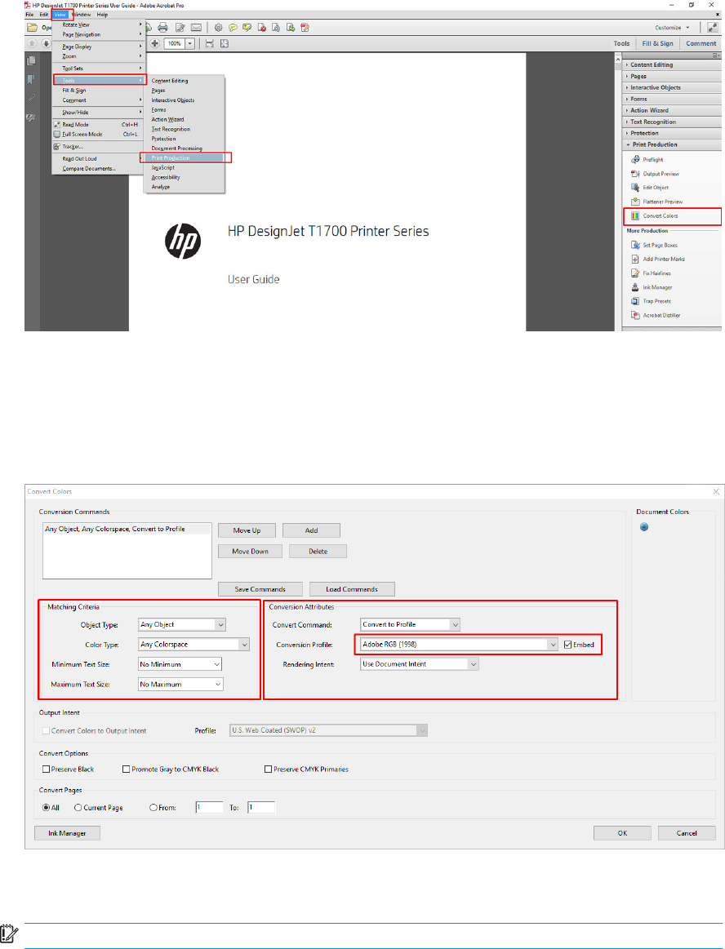Open the Conversion Profile dropdown
This screenshot has height=949, width=725.
(459, 645)
